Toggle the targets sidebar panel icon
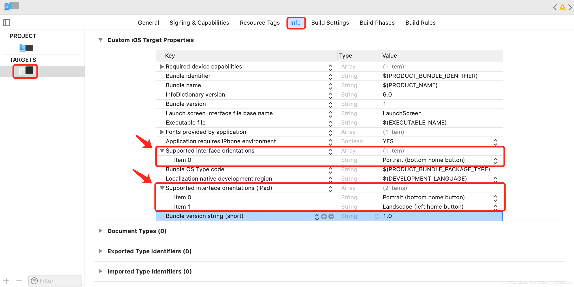Image resolution: width=574 pixels, height=287 pixels. point(7,23)
